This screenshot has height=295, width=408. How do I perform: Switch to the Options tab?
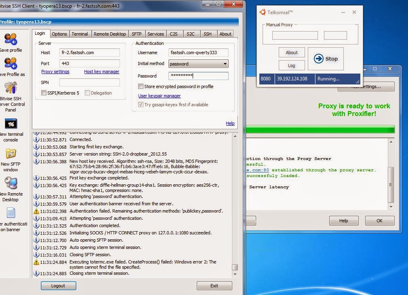click(x=59, y=34)
